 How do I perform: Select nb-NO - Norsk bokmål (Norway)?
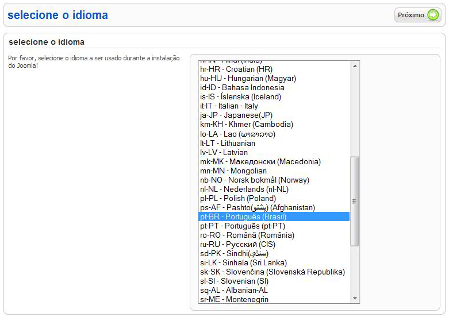click(x=274, y=180)
